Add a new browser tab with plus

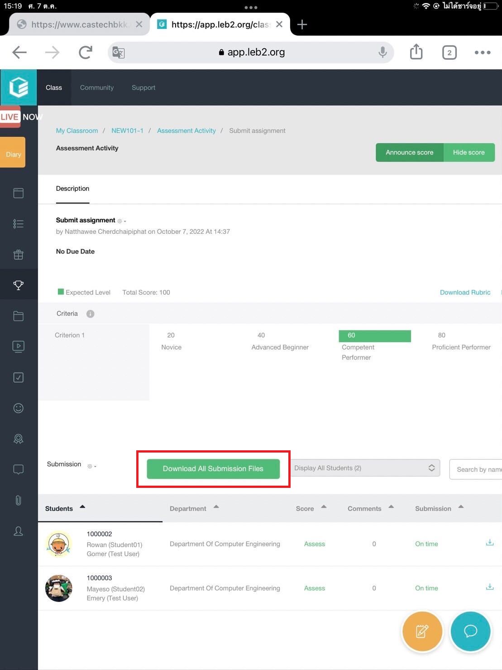coord(302,24)
